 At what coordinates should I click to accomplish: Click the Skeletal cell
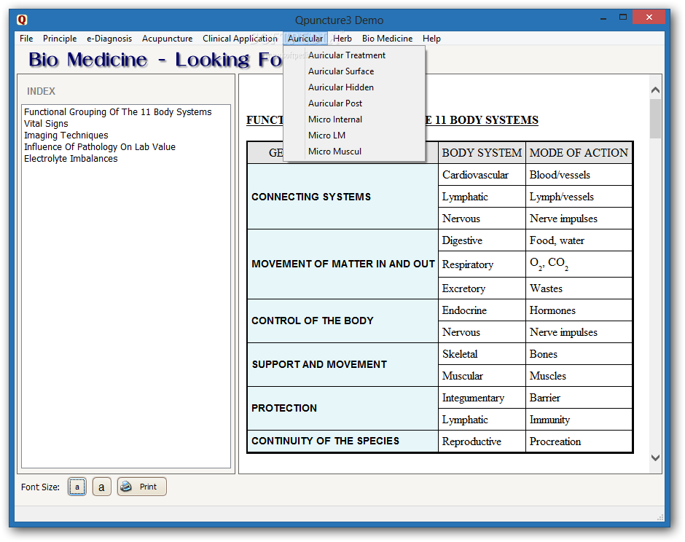click(482, 354)
